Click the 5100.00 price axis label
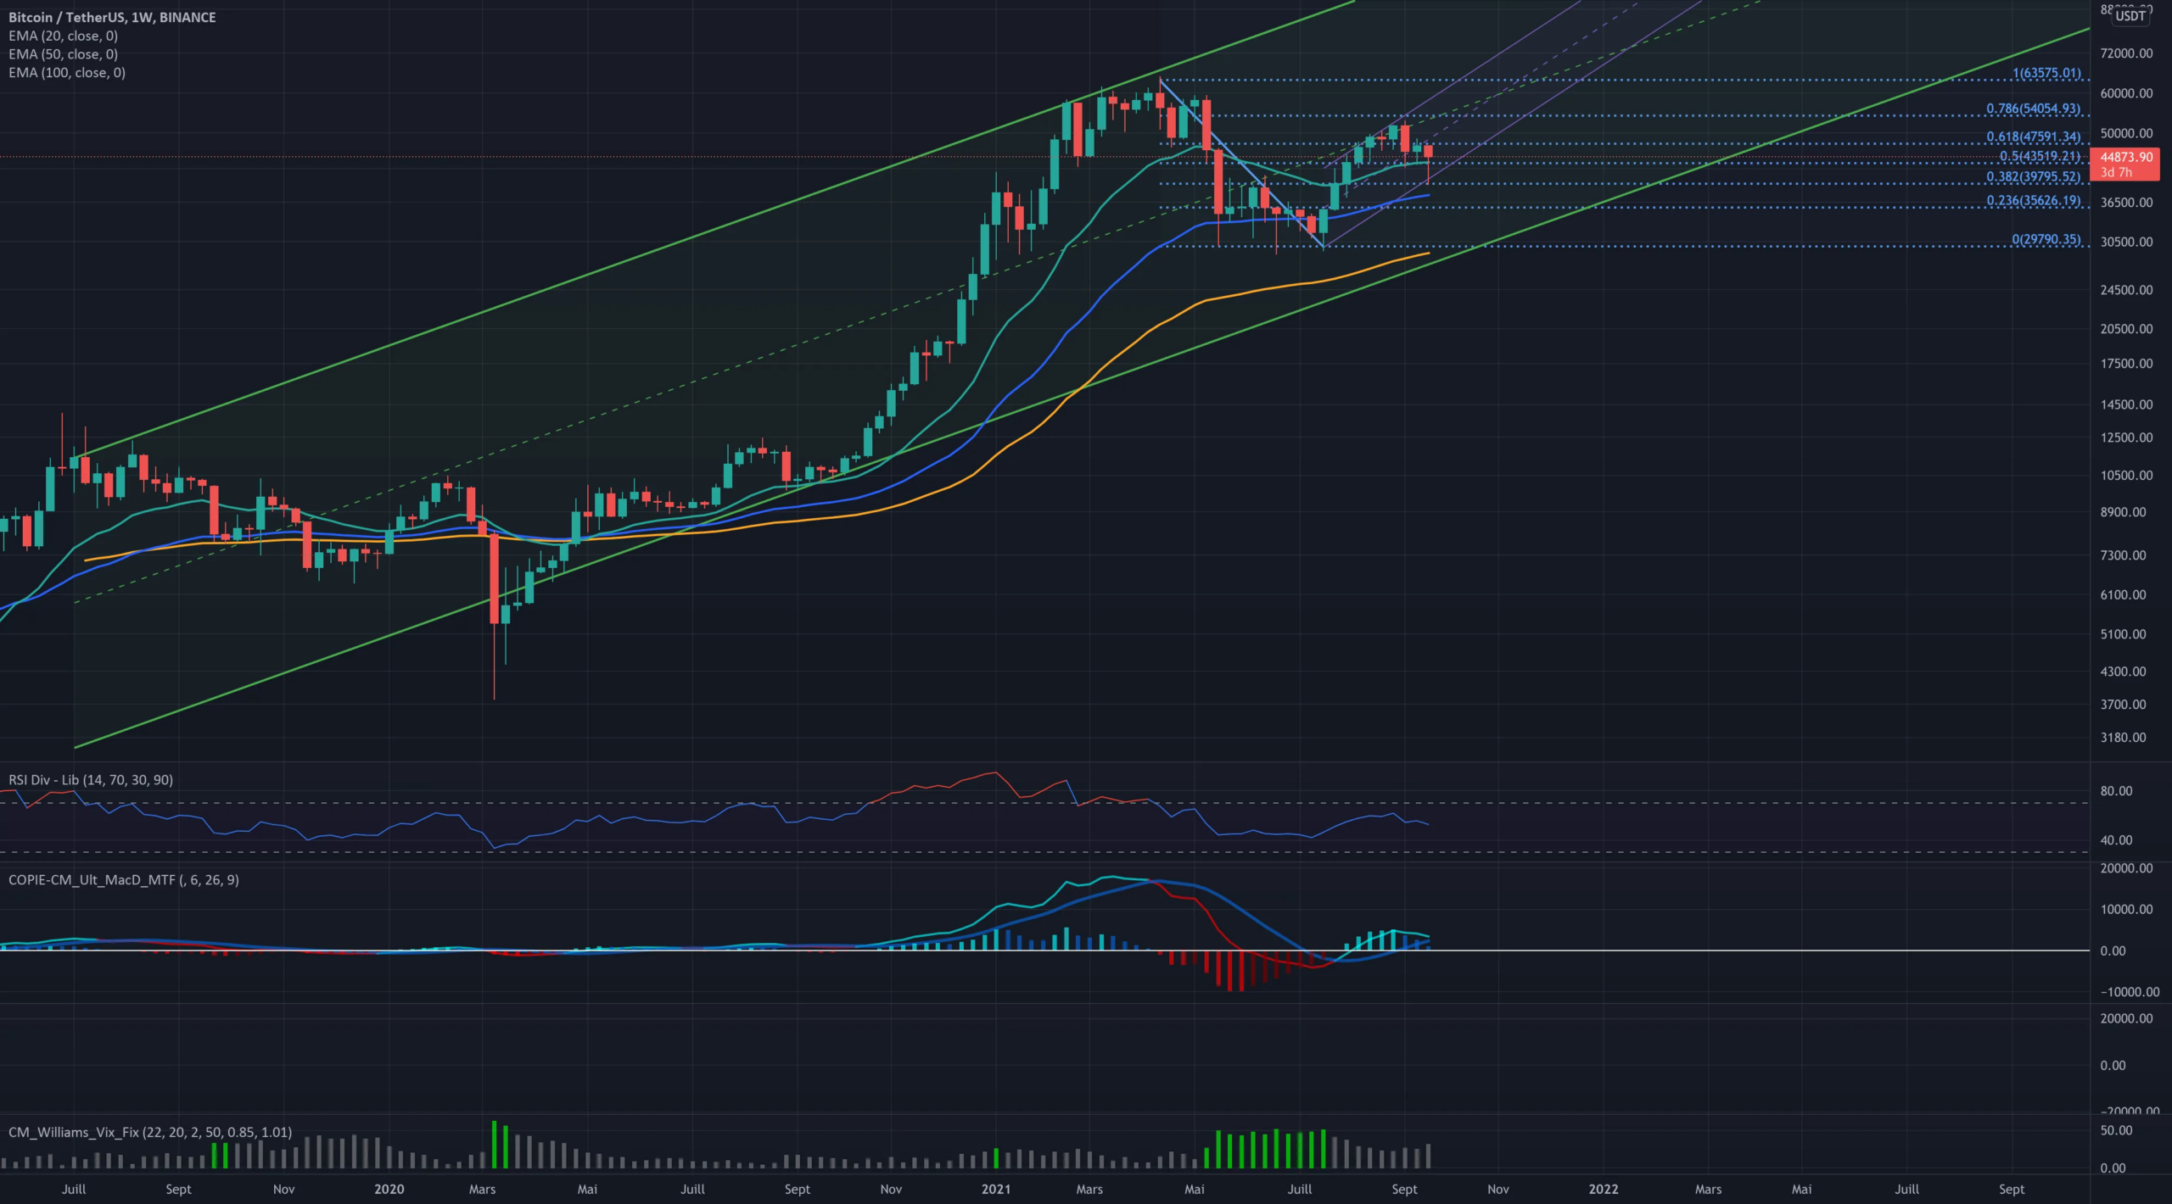 pos(2123,634)
